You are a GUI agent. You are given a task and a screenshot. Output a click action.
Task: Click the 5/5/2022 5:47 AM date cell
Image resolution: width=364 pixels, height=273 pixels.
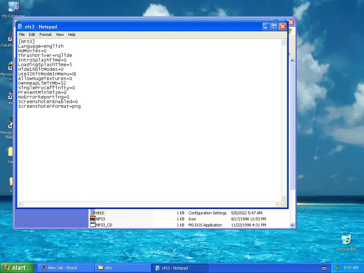point(247,213)
